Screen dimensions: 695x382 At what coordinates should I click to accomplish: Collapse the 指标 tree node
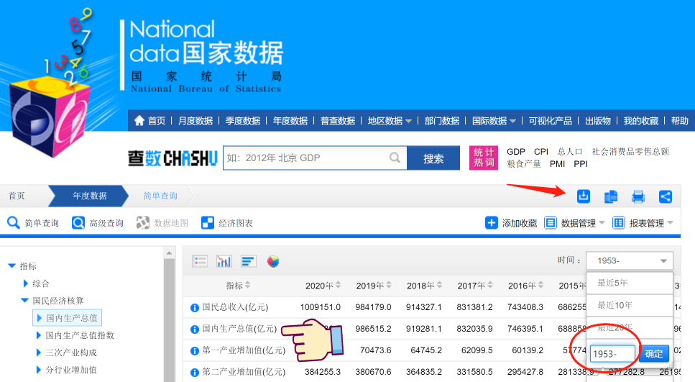12,265
